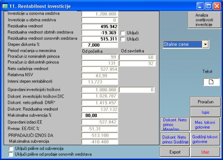
Task: Edit the Rezidualna vrednost osnovnih sredstava field 515.311
Action: 100,39
